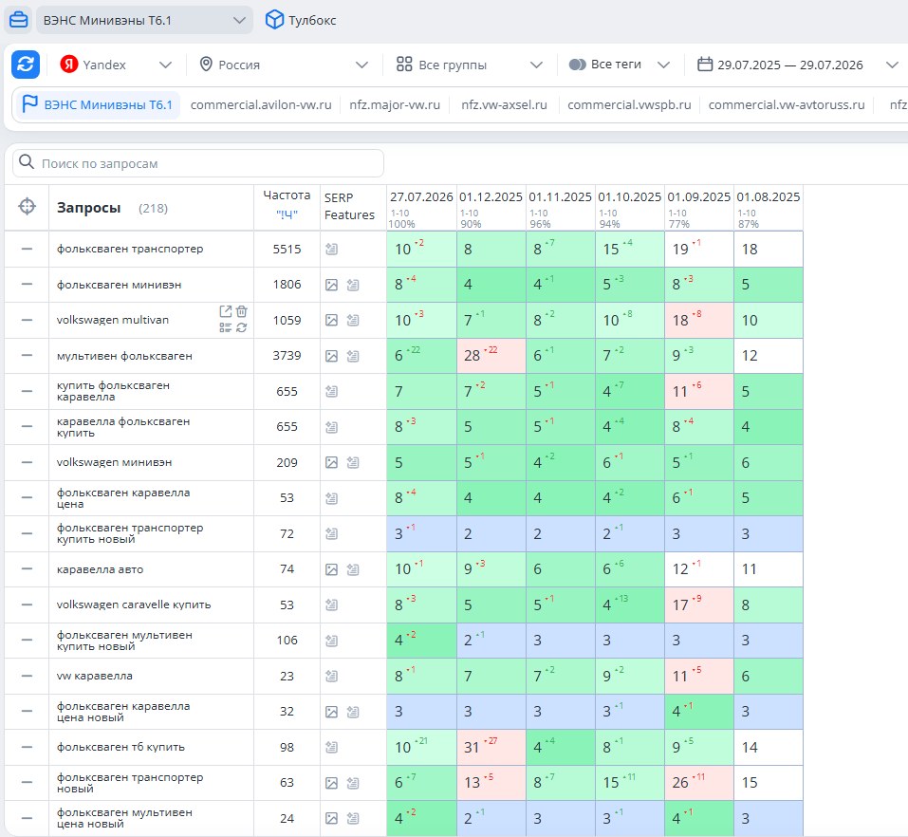Delete the volkswagen multivan query with trash icon

coord(242,311)
